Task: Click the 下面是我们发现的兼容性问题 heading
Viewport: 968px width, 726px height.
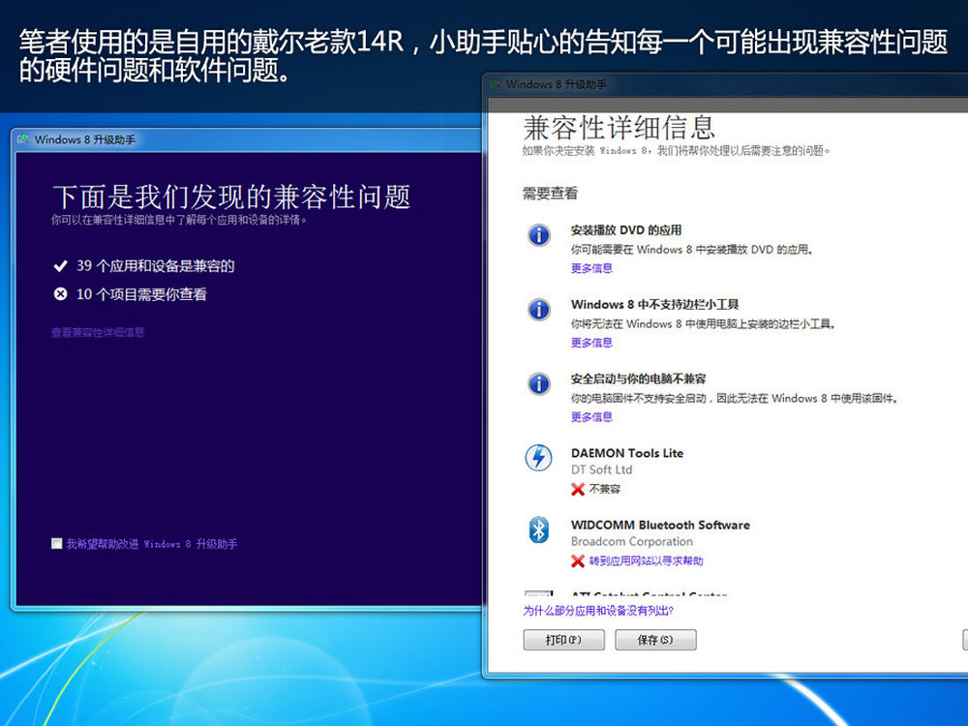Action: coord(231,197)
